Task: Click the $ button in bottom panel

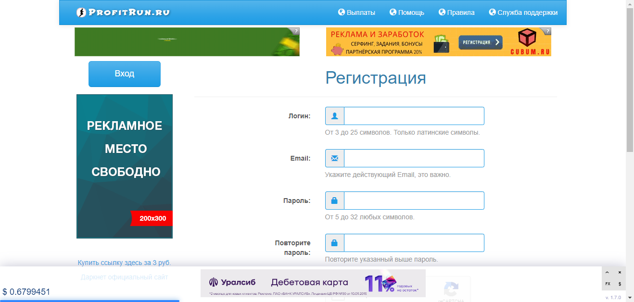Action: 620,284
